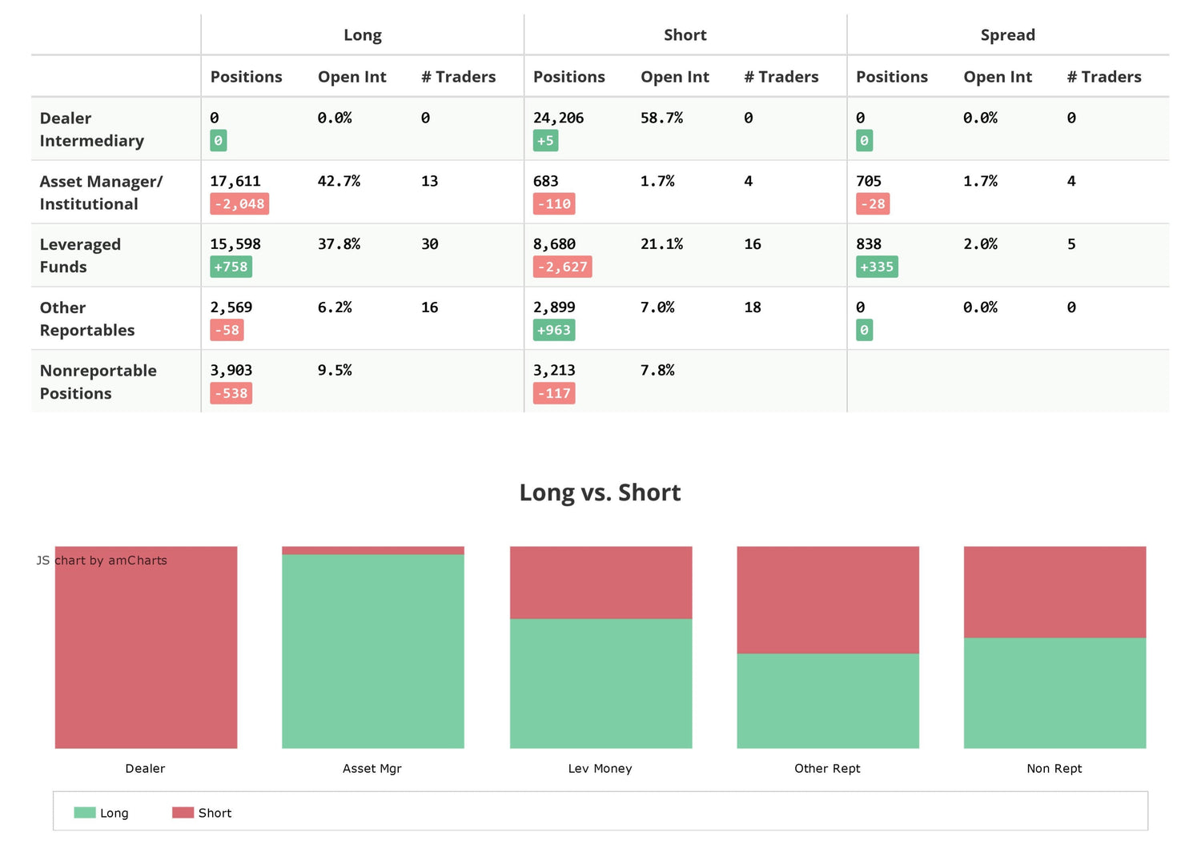Click the Long column group header
This screenshot has height=852, width=1201.
(363, 35)
